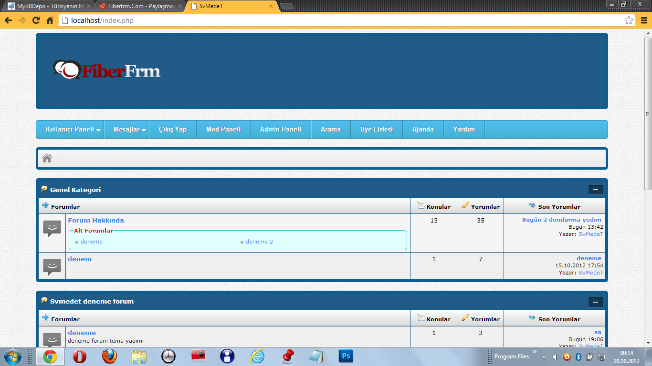Reload the page with refresh icon
Image resolution: width=652 pixels, height=366 pixels.
click(36, 20)
